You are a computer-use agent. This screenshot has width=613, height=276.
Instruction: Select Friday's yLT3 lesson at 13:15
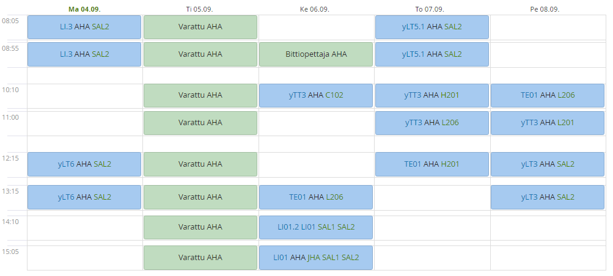548,197
